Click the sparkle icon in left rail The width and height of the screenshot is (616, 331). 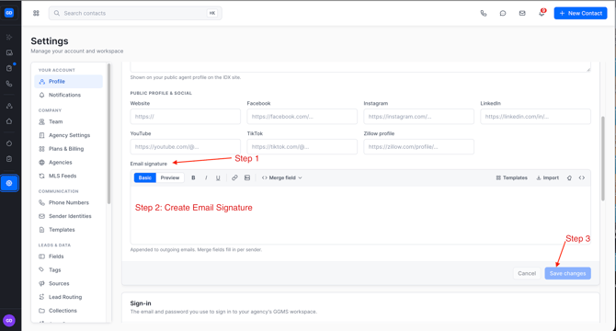9,37
